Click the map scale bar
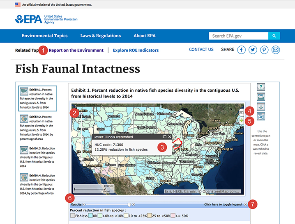The width and height of the screenshot is (295, 224). (94, 188)
